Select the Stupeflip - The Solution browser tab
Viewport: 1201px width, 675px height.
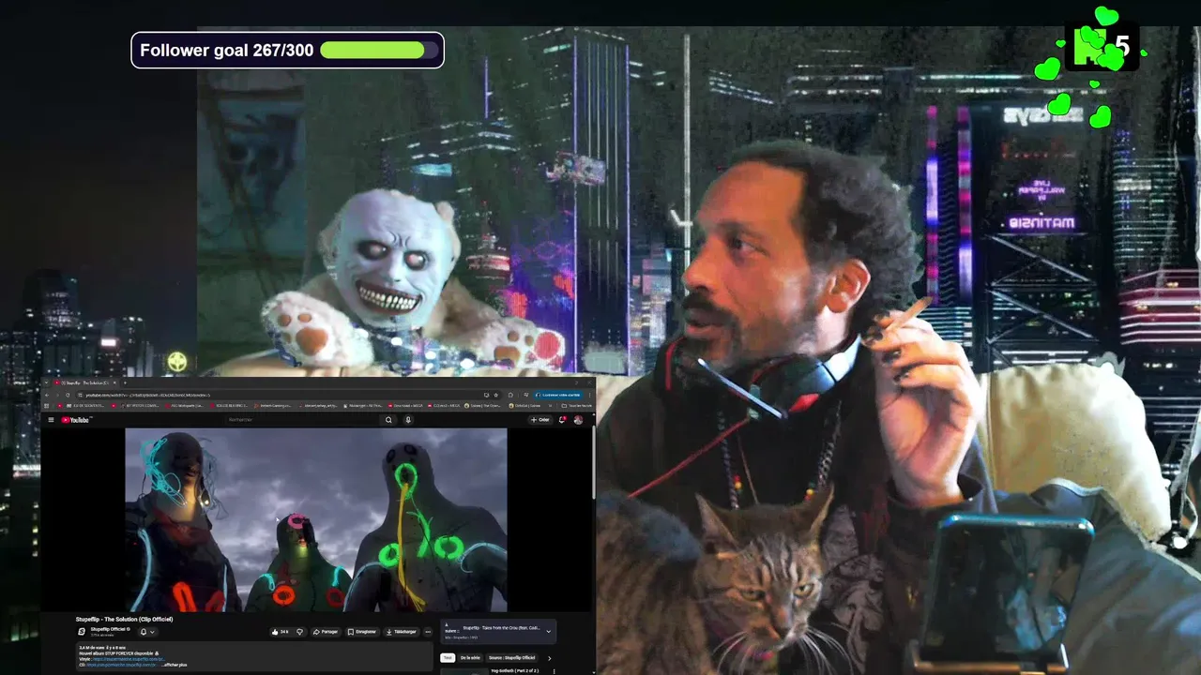point(86,382)
